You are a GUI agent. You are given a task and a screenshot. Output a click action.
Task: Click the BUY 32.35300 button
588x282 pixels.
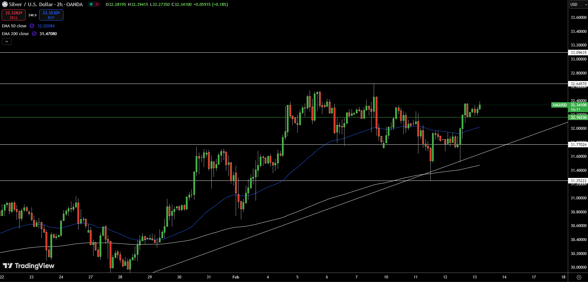tap(51, 15)
